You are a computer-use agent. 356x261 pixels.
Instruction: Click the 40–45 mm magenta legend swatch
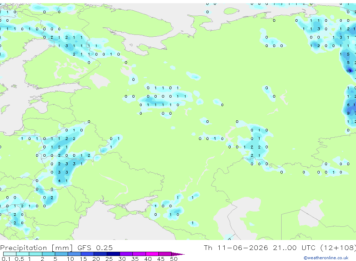152,254
